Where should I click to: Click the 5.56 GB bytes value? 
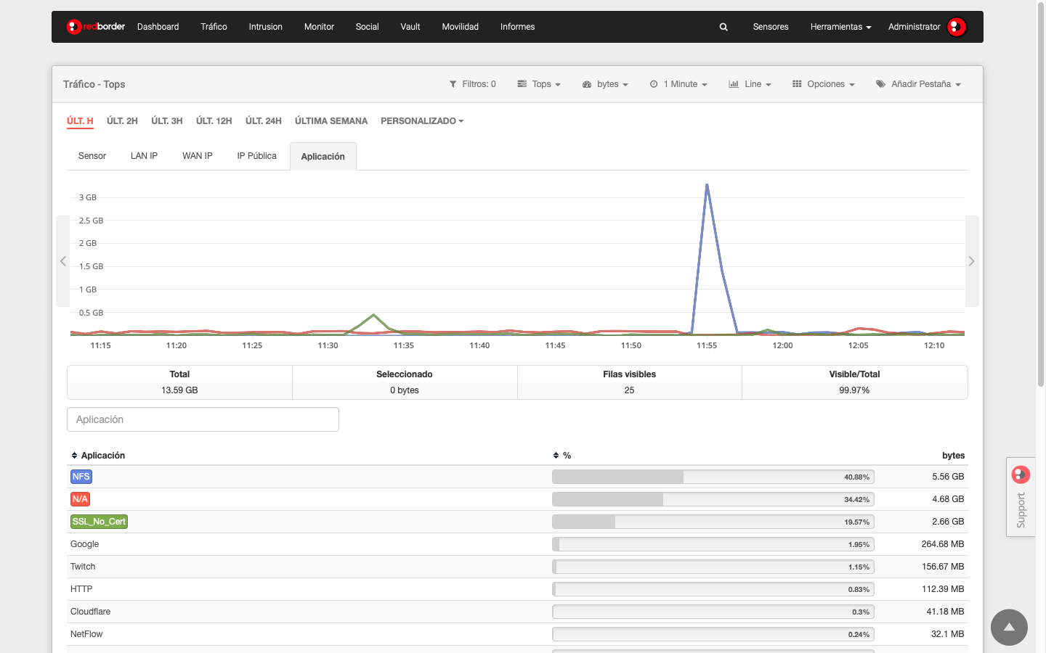point(948,477)
